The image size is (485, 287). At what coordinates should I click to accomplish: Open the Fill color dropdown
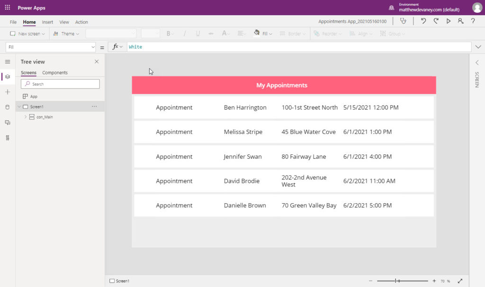(264, 33)
